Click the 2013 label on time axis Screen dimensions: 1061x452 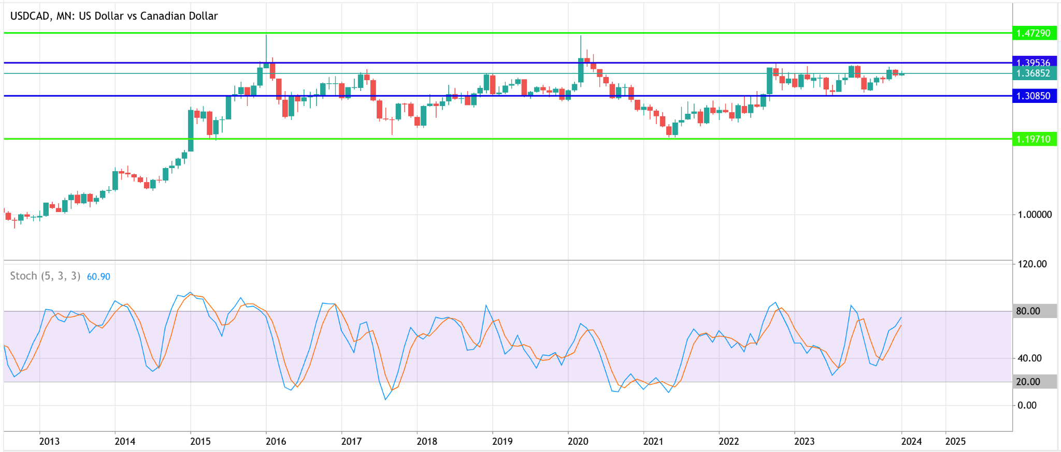pos(49,441)
